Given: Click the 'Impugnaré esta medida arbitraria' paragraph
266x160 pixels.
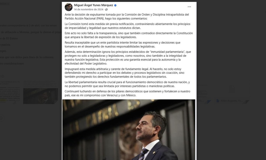Looking at the screenshot, I should coord(124,73).
